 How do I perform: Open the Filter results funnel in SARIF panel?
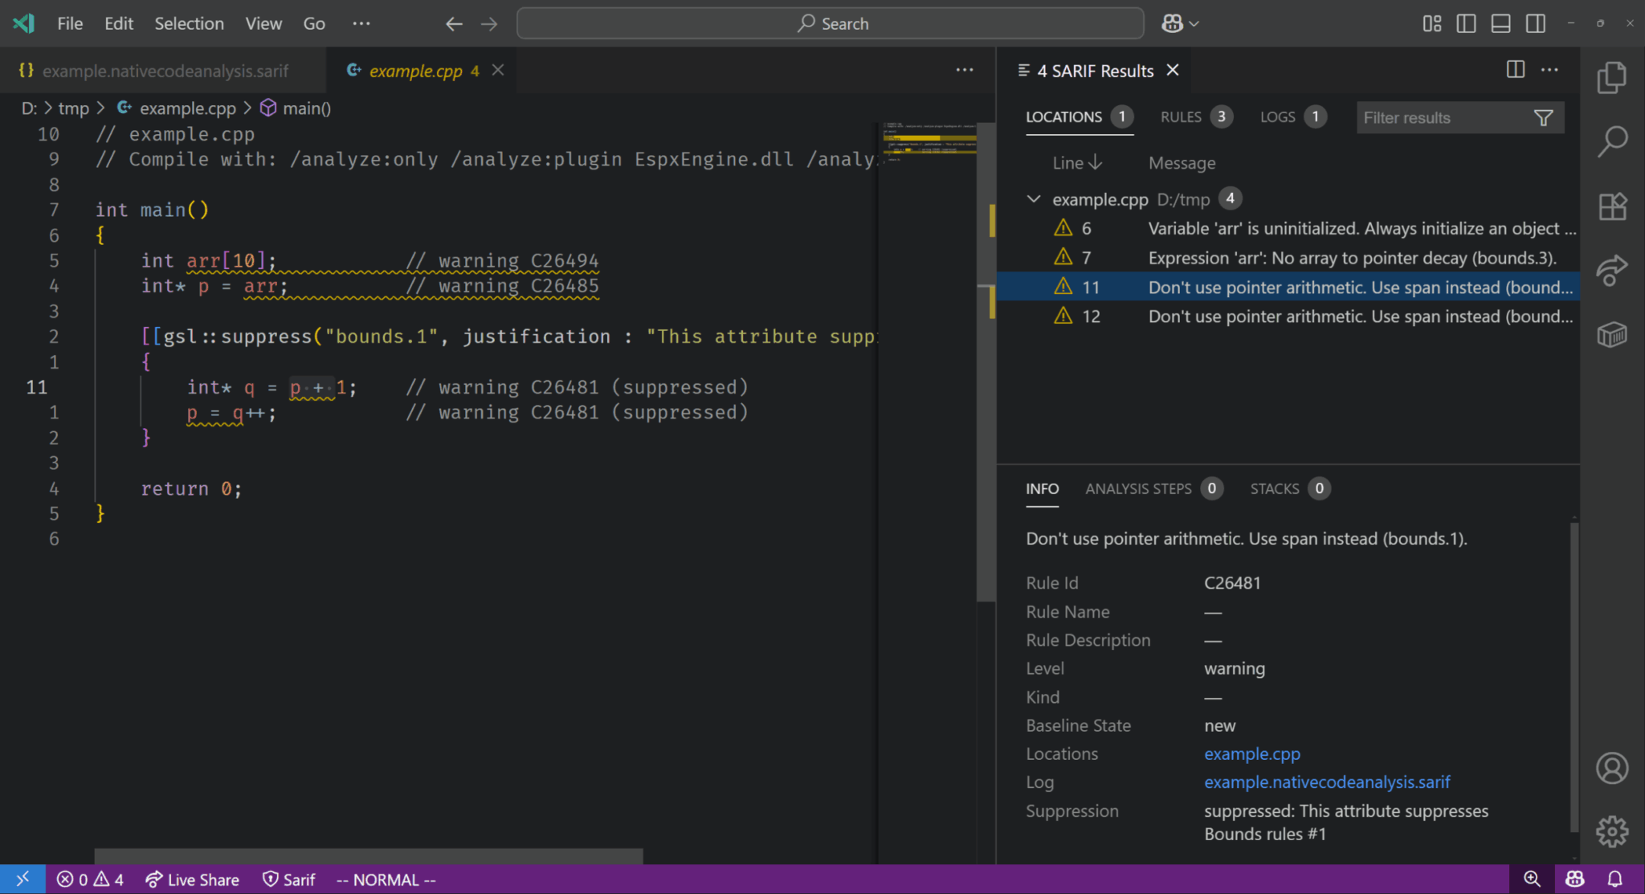(1542, 117)
